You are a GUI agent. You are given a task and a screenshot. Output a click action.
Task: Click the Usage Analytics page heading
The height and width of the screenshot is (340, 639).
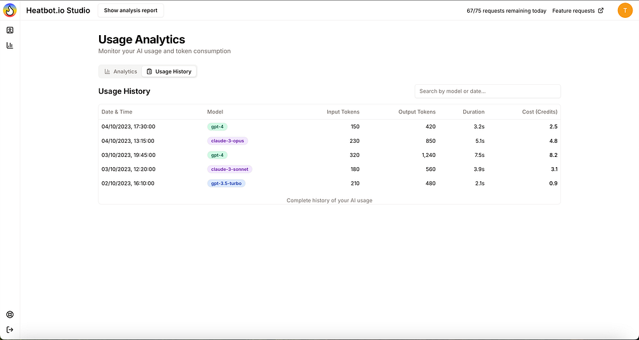click(x=142, y=40)
